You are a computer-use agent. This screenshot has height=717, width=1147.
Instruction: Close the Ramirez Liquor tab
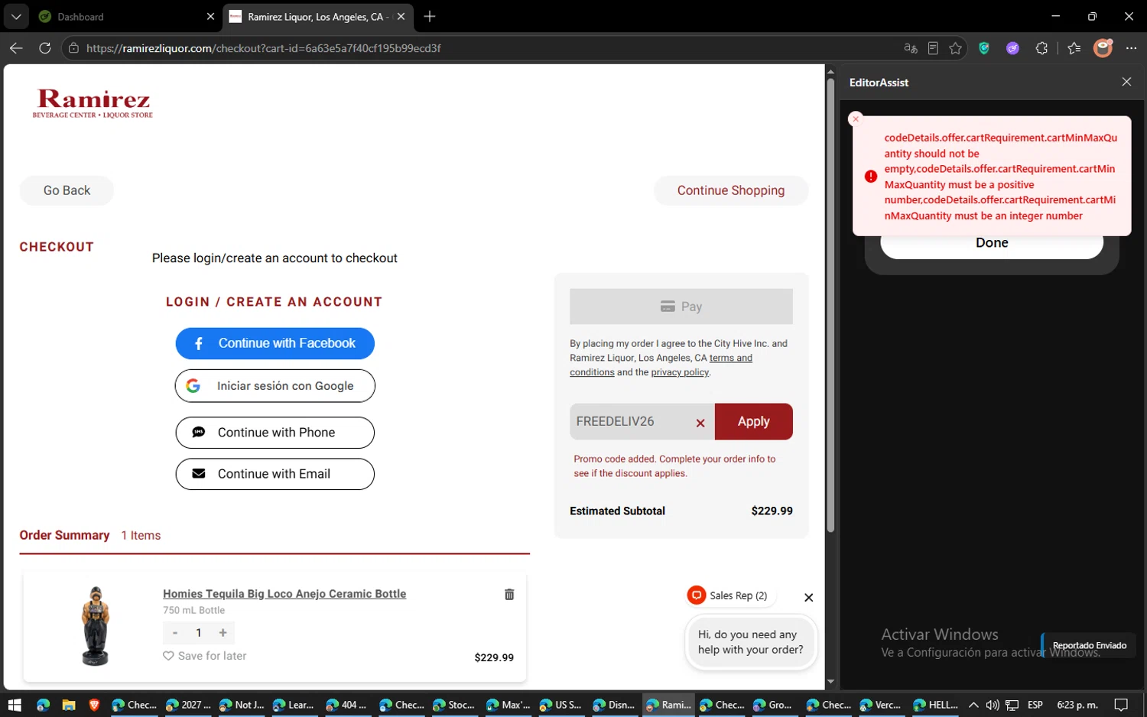click(x=401, y=17)
